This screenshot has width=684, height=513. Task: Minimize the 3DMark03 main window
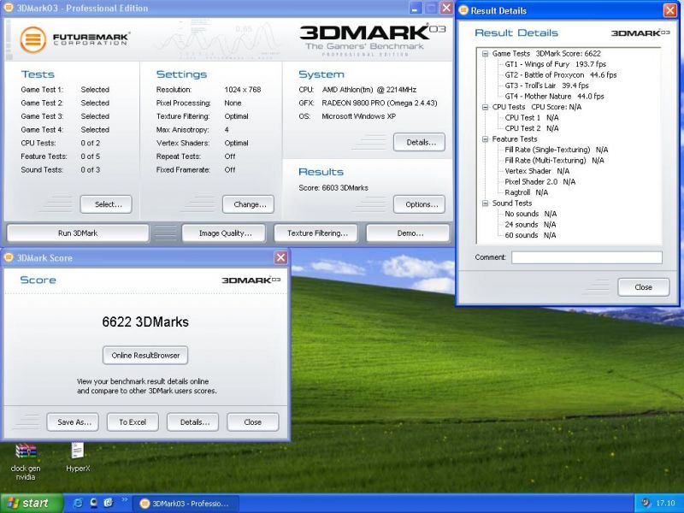click(x=416, y=8)
